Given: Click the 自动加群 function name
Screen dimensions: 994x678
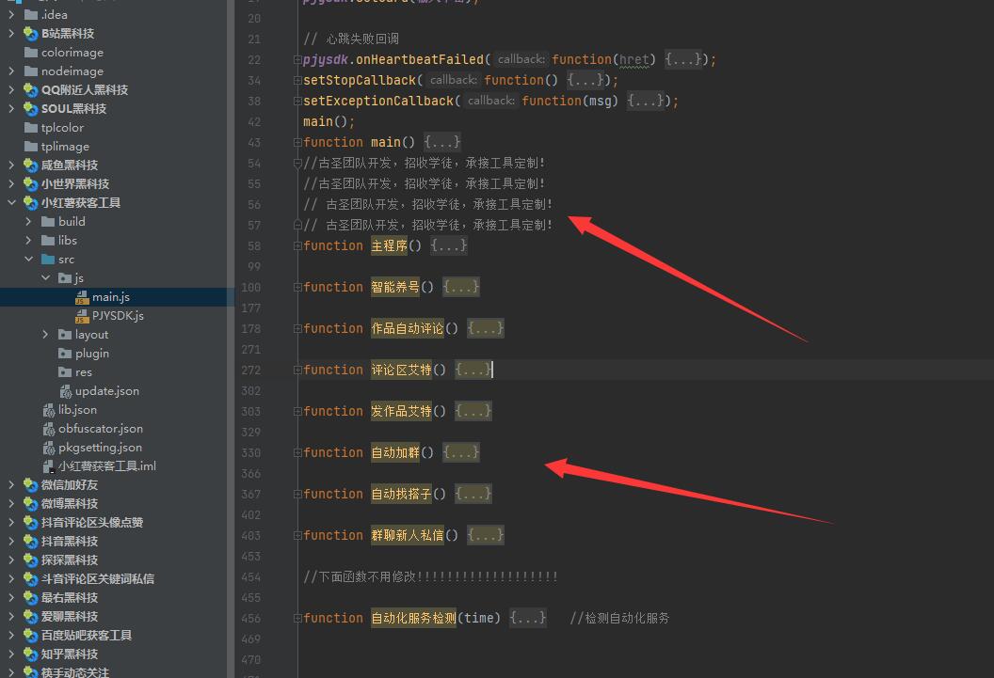Looking at the screenshot, I should [x=394, y=452].
